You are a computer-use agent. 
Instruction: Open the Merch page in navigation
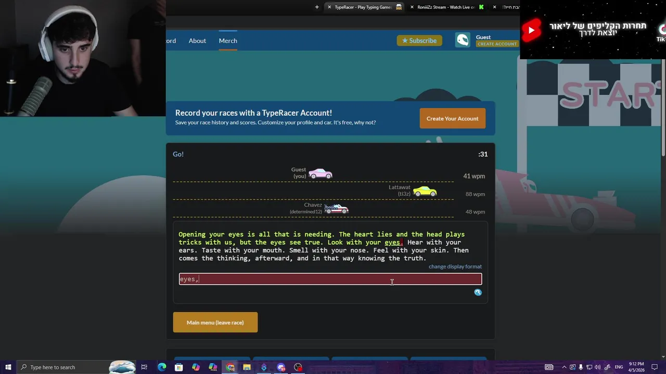click(228, 41)
